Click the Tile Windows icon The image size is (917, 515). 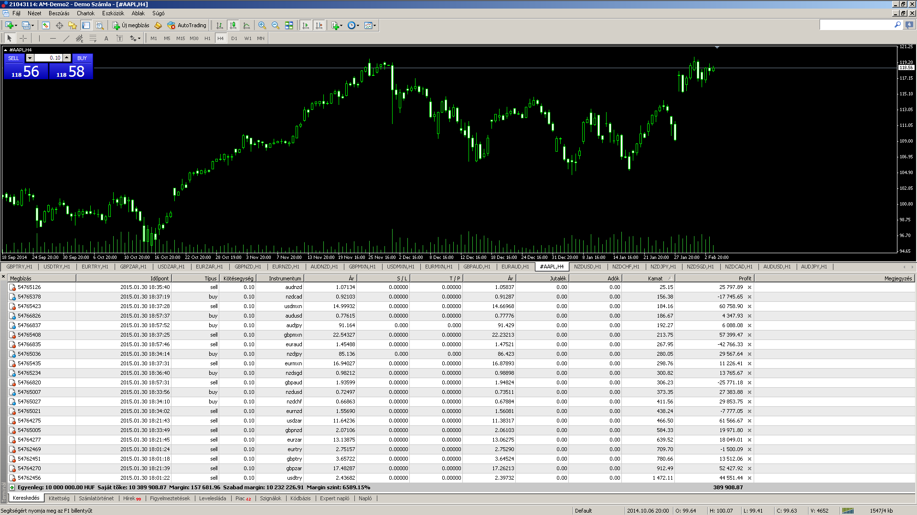click(289, 25)
